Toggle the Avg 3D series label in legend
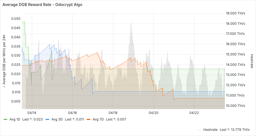 (x=57, y=119)
